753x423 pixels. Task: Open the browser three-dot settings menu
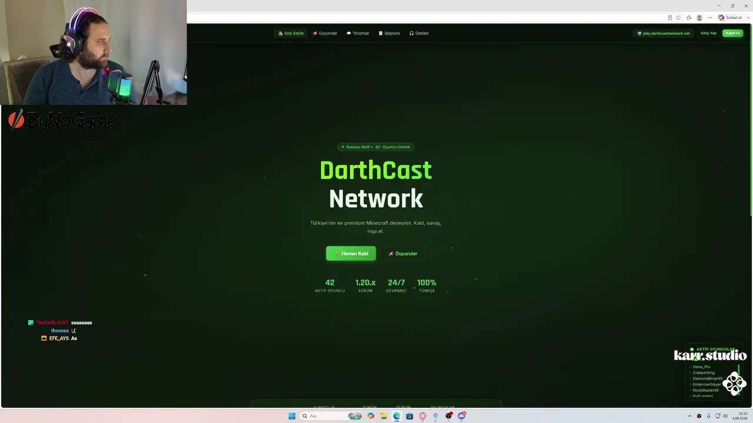click(710, 18)
